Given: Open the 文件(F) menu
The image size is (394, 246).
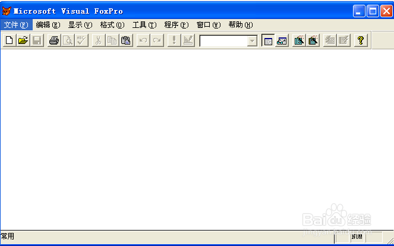Looking at the screenshot, I should 16,25.
